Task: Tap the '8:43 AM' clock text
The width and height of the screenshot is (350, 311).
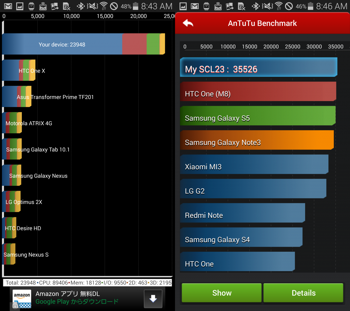Action: 157,6
